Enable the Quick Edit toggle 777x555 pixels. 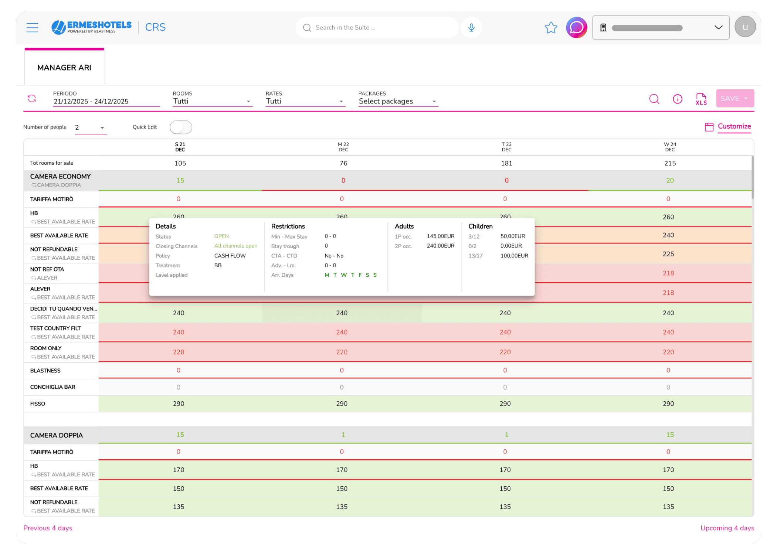point(181,127)
